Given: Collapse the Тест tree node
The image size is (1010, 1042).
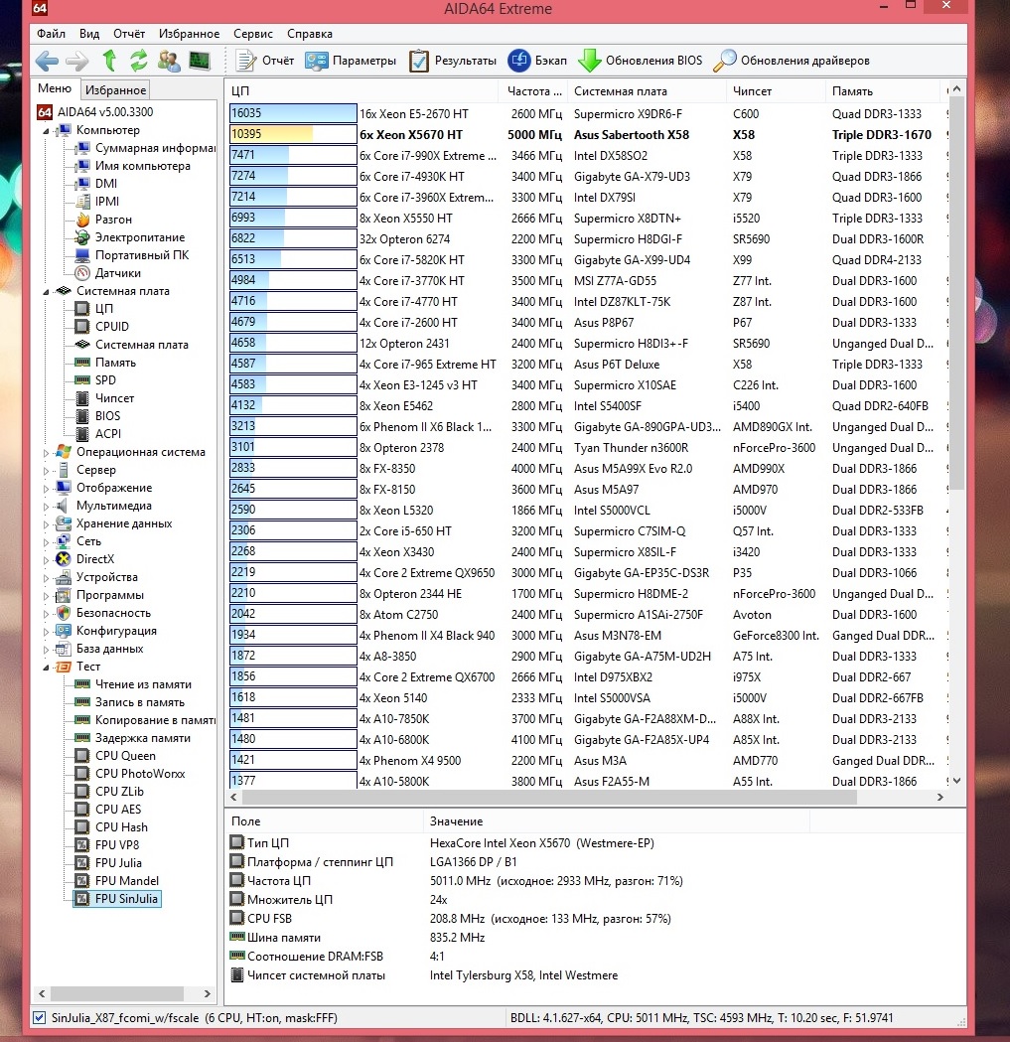Looking at the screenshot, I should (x=46, y=668).
